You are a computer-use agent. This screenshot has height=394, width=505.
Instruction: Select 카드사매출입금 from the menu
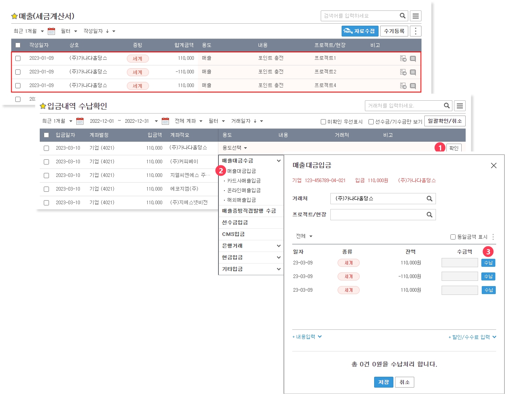click(244, 181)
